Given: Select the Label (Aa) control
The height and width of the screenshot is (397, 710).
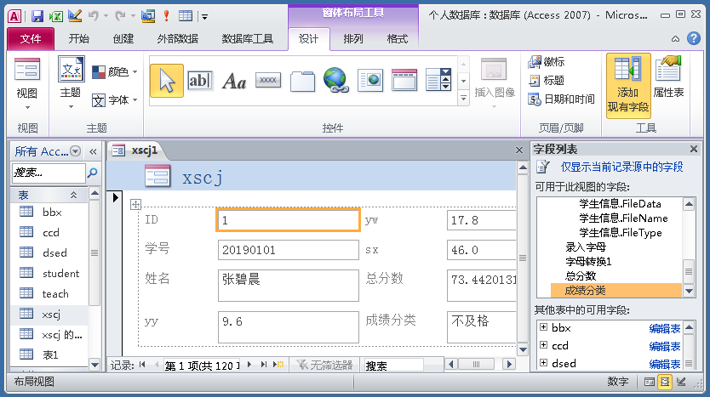Looking at the screenshot, I should point(234,82).
